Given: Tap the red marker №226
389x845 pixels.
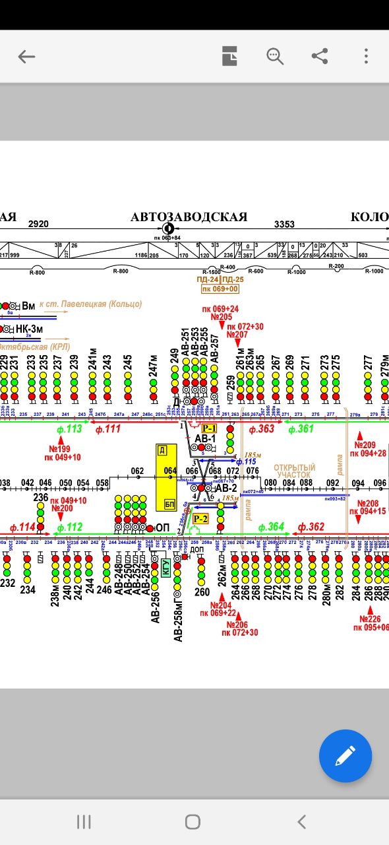Looking at the screenshot, I should point(371,619).
